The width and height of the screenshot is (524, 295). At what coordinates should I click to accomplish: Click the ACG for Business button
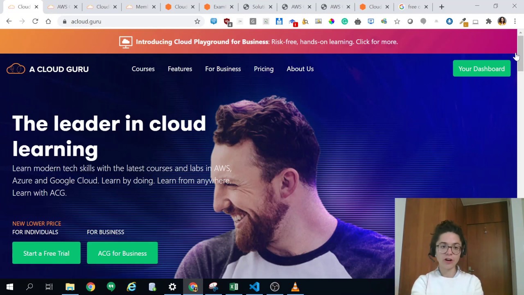click(x=122, y=253)
